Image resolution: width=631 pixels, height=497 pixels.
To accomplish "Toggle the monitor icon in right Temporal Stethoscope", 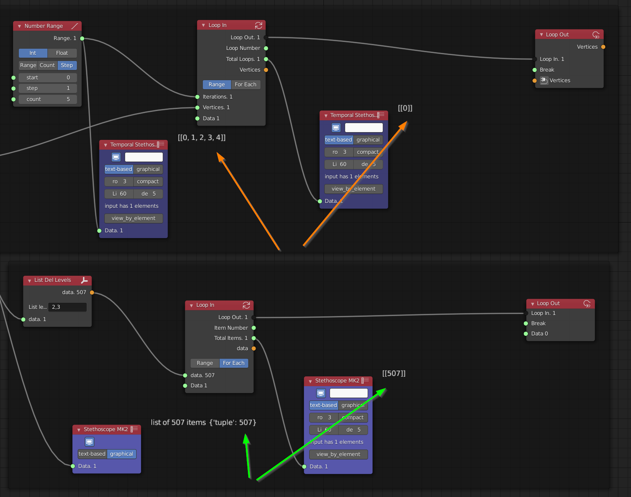I will [x=336, y=128].
